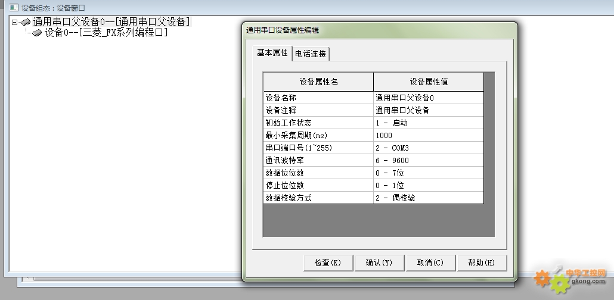Click the 串口端口号(1~255) property label
The image size is (614, 300).
coord(318,148)
